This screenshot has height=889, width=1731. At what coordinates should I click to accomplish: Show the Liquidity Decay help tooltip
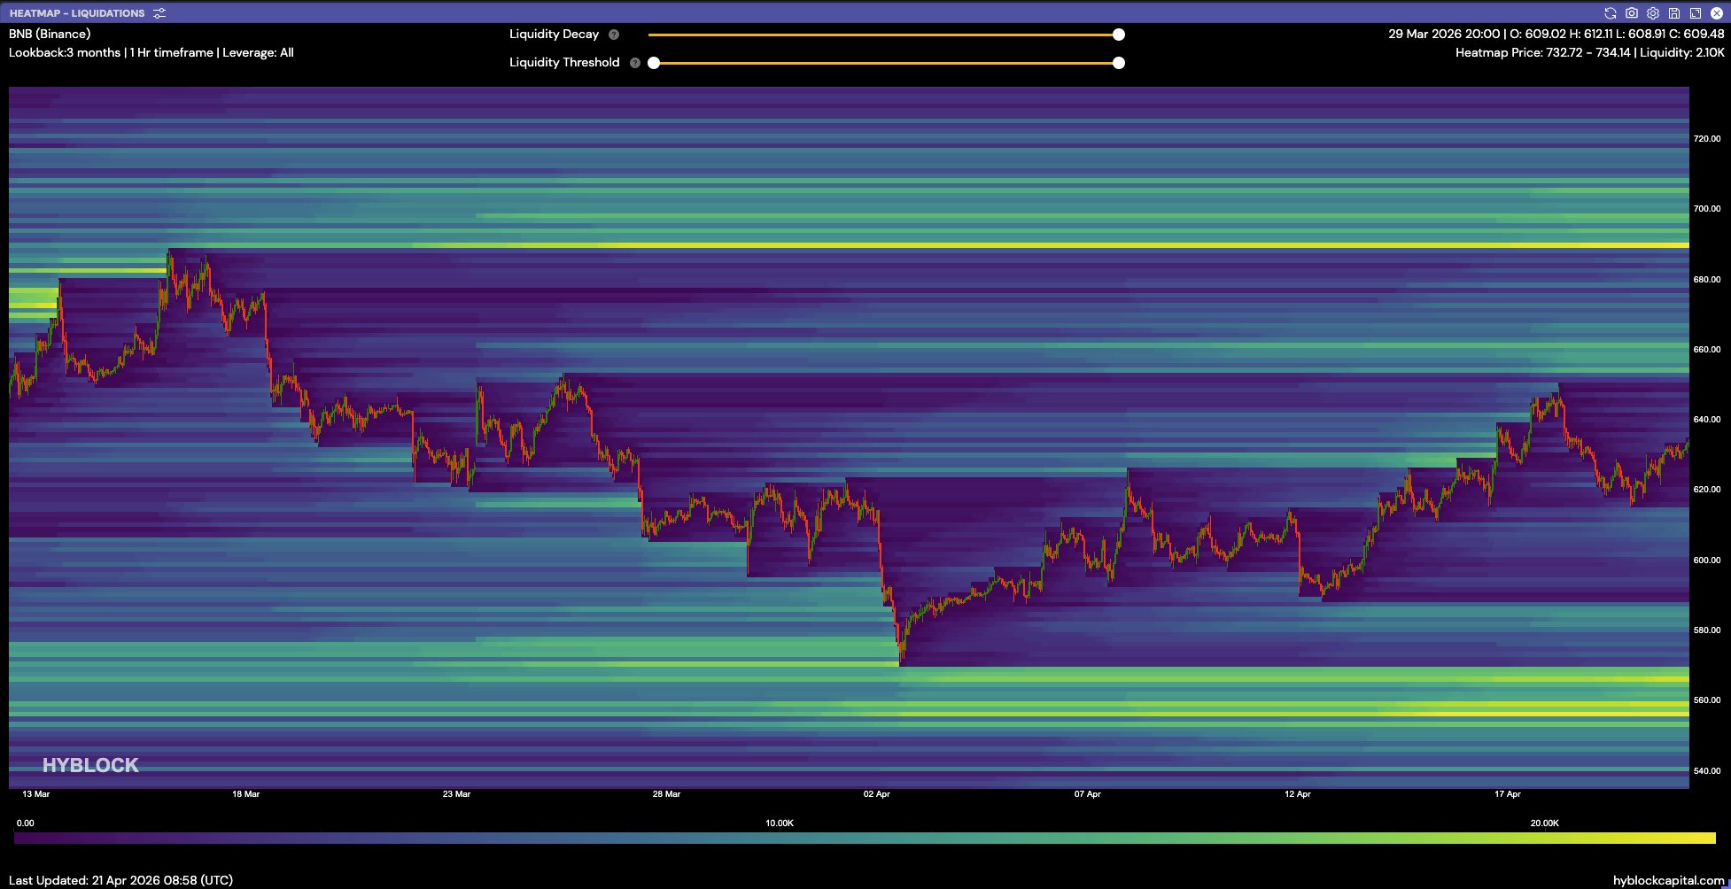pyautogui.click(x=614, y=35)
